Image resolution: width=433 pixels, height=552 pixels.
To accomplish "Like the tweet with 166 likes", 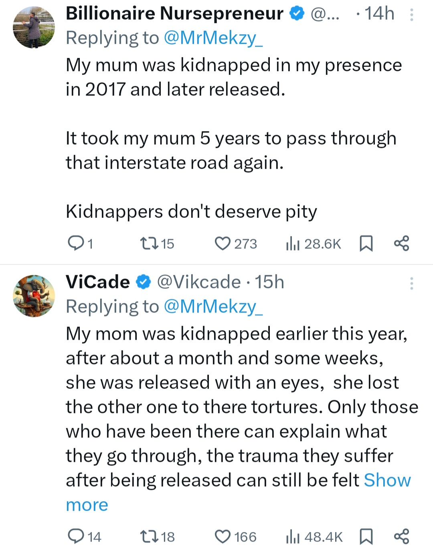I will pos(223,536).
